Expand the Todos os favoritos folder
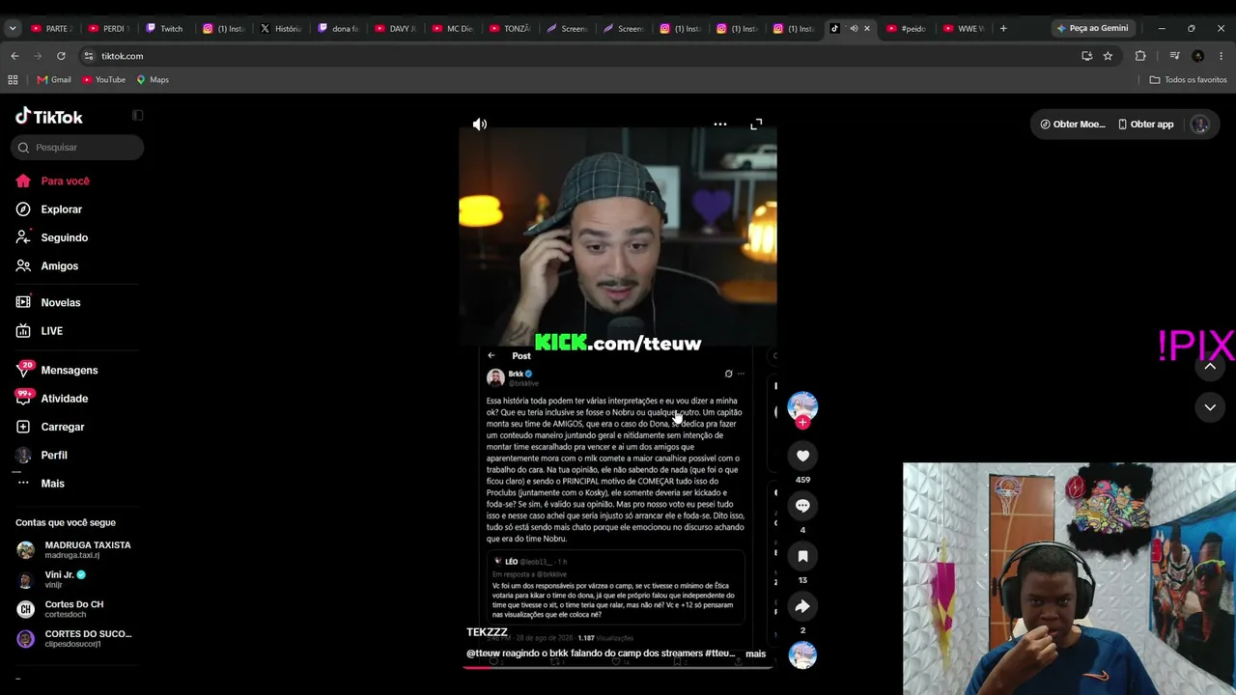Screen dimensions: 1236x695 pyautogui.click(x=1188, y=80)
